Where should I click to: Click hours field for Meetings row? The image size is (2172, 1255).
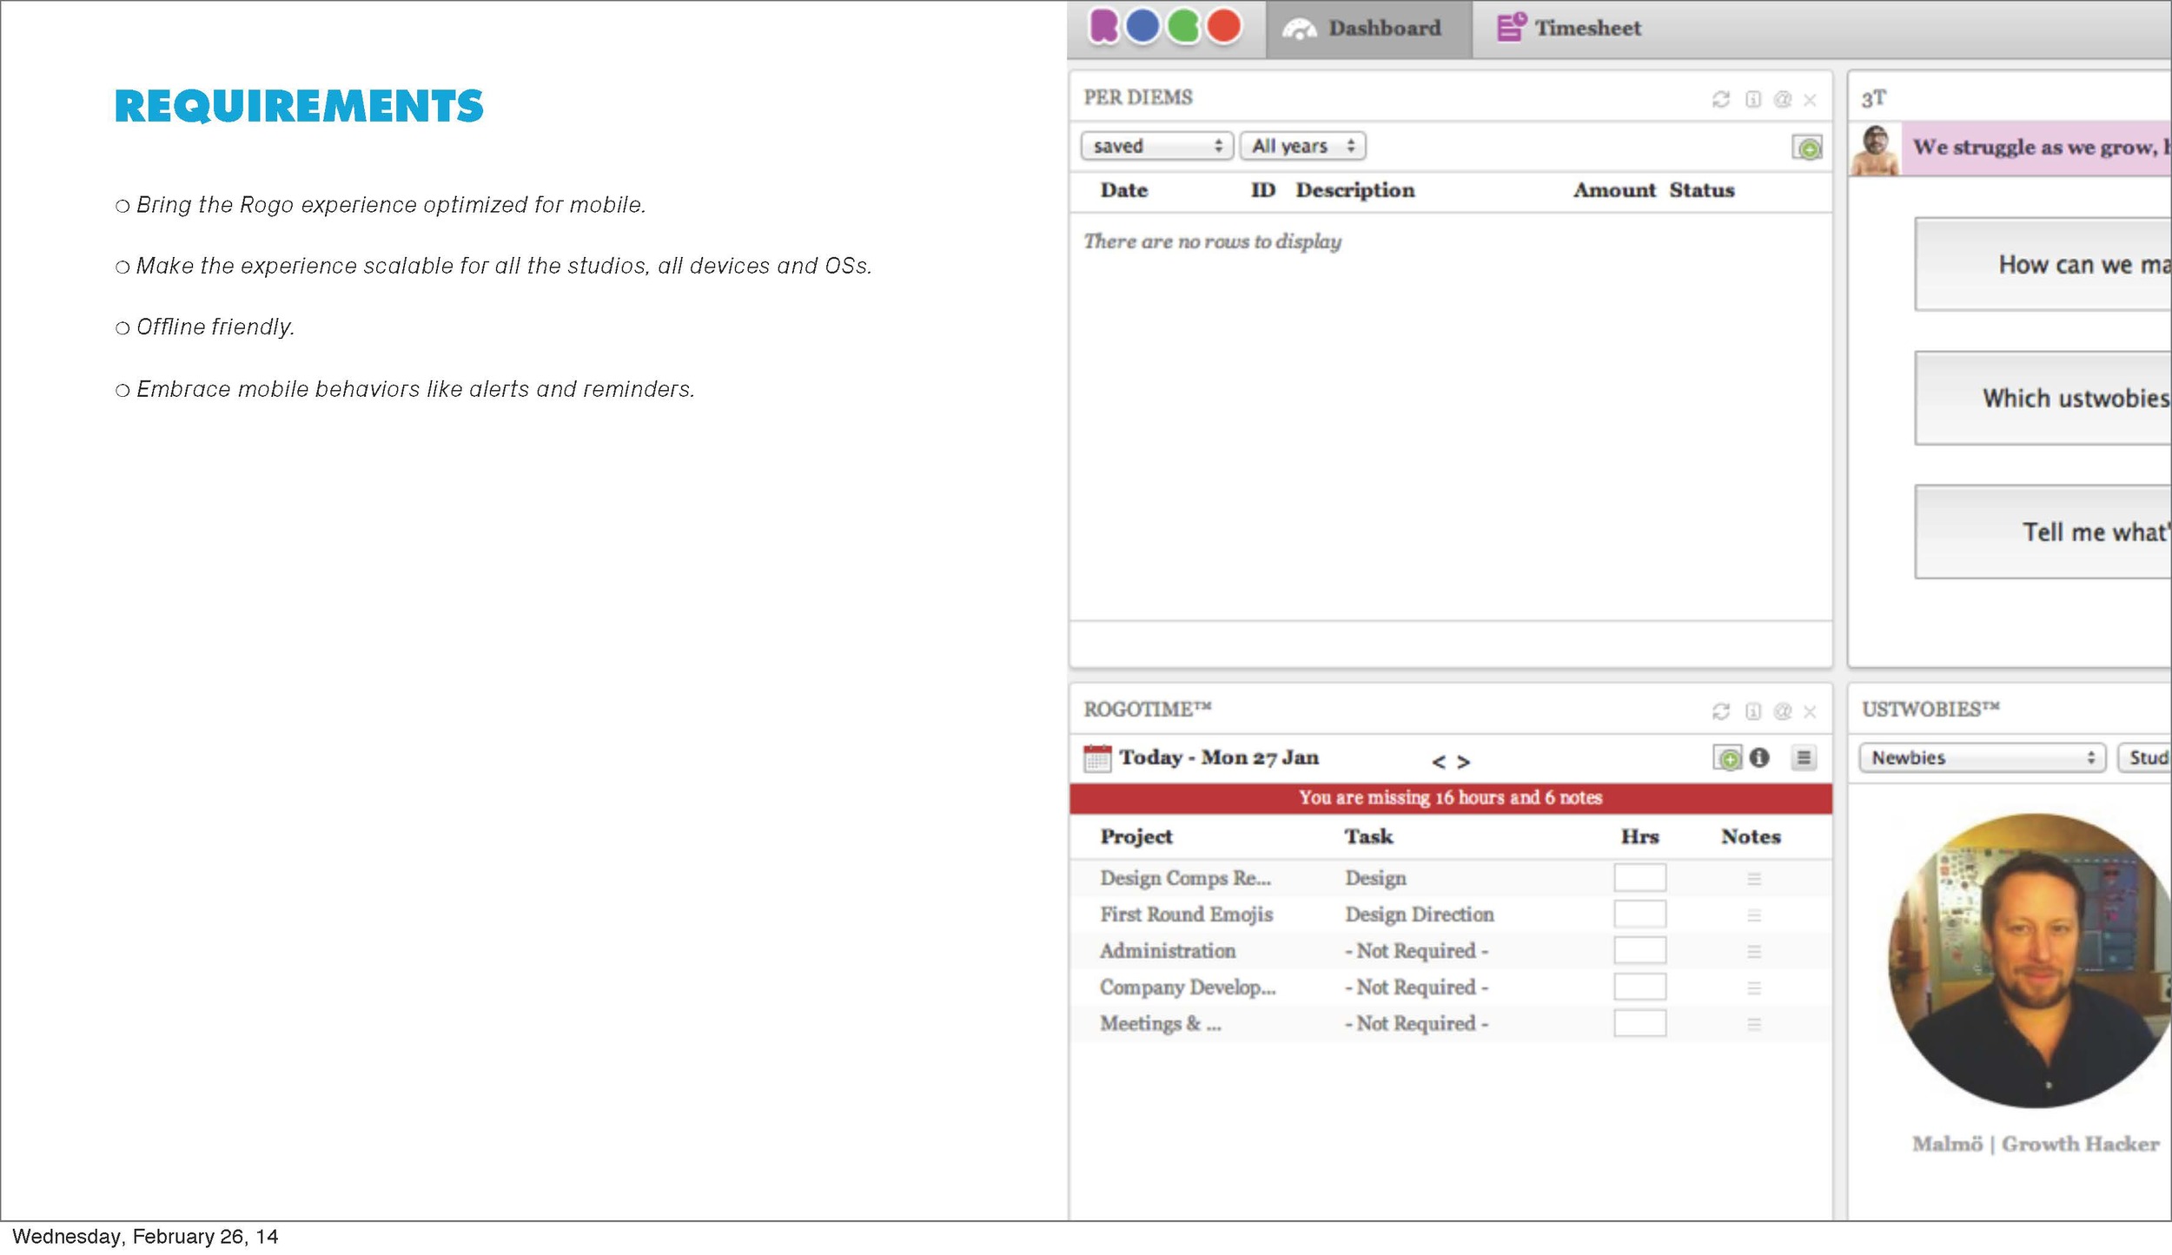pyautogui.click(x=1640, y=1023)
